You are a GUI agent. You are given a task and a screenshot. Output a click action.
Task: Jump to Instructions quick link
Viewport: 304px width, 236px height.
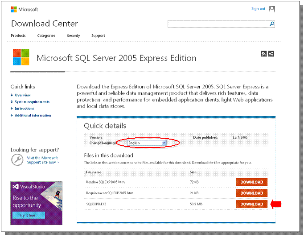click(24, 108)
